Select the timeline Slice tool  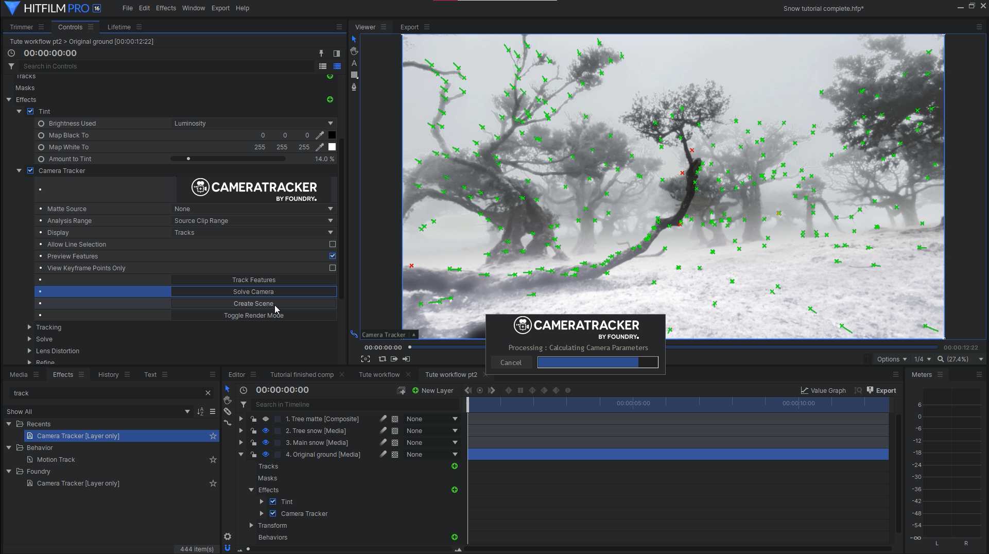click(227, 411)
